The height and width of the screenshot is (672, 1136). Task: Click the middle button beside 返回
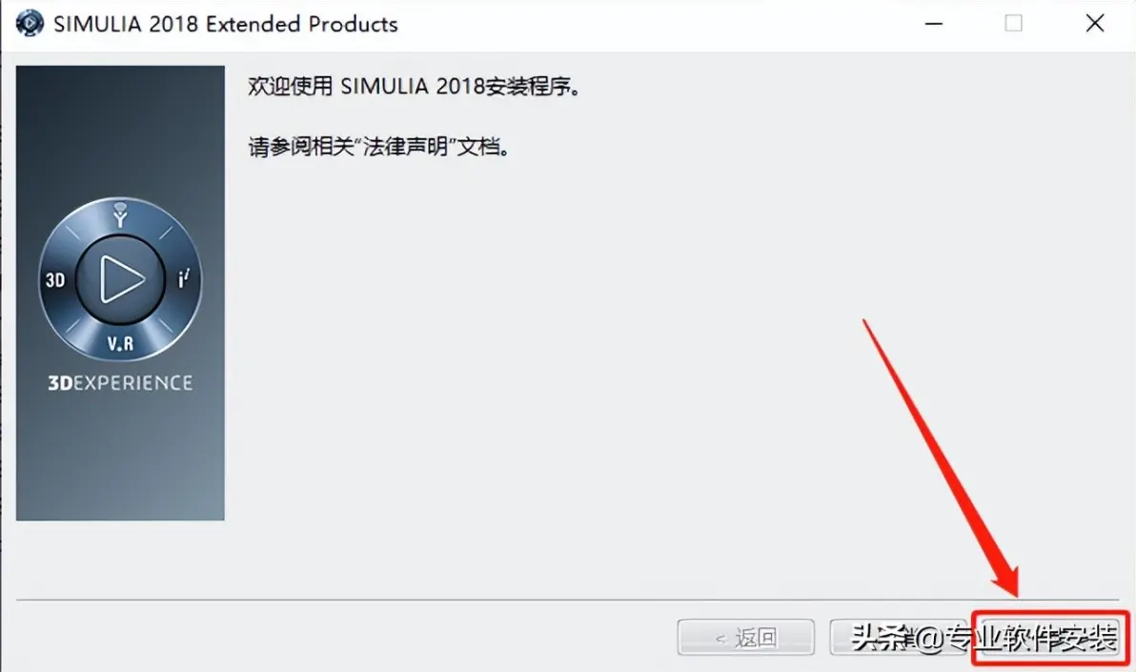pos(899,637)
